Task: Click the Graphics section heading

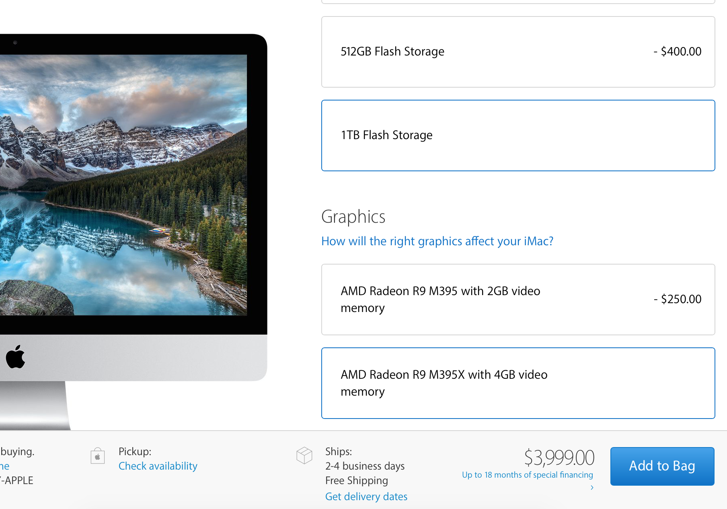Action: click(353, 217)
